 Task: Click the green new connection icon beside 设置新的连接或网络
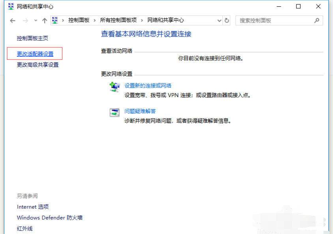click(113, 85)
